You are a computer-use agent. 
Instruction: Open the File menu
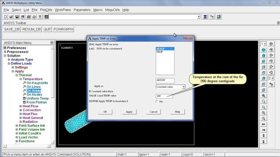[6, 10]
